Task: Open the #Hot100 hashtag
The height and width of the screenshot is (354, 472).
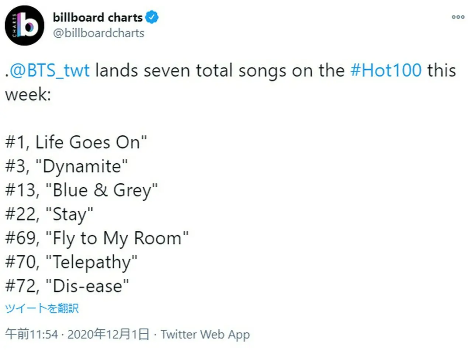Action: coord(386,70)
